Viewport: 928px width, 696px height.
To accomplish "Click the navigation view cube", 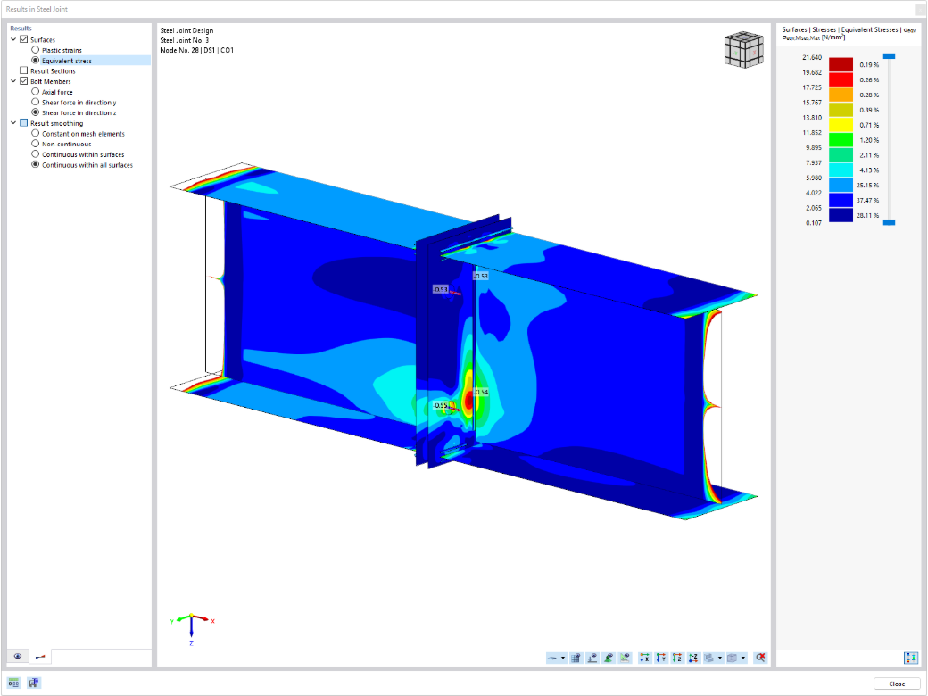I will coord(744,49).
